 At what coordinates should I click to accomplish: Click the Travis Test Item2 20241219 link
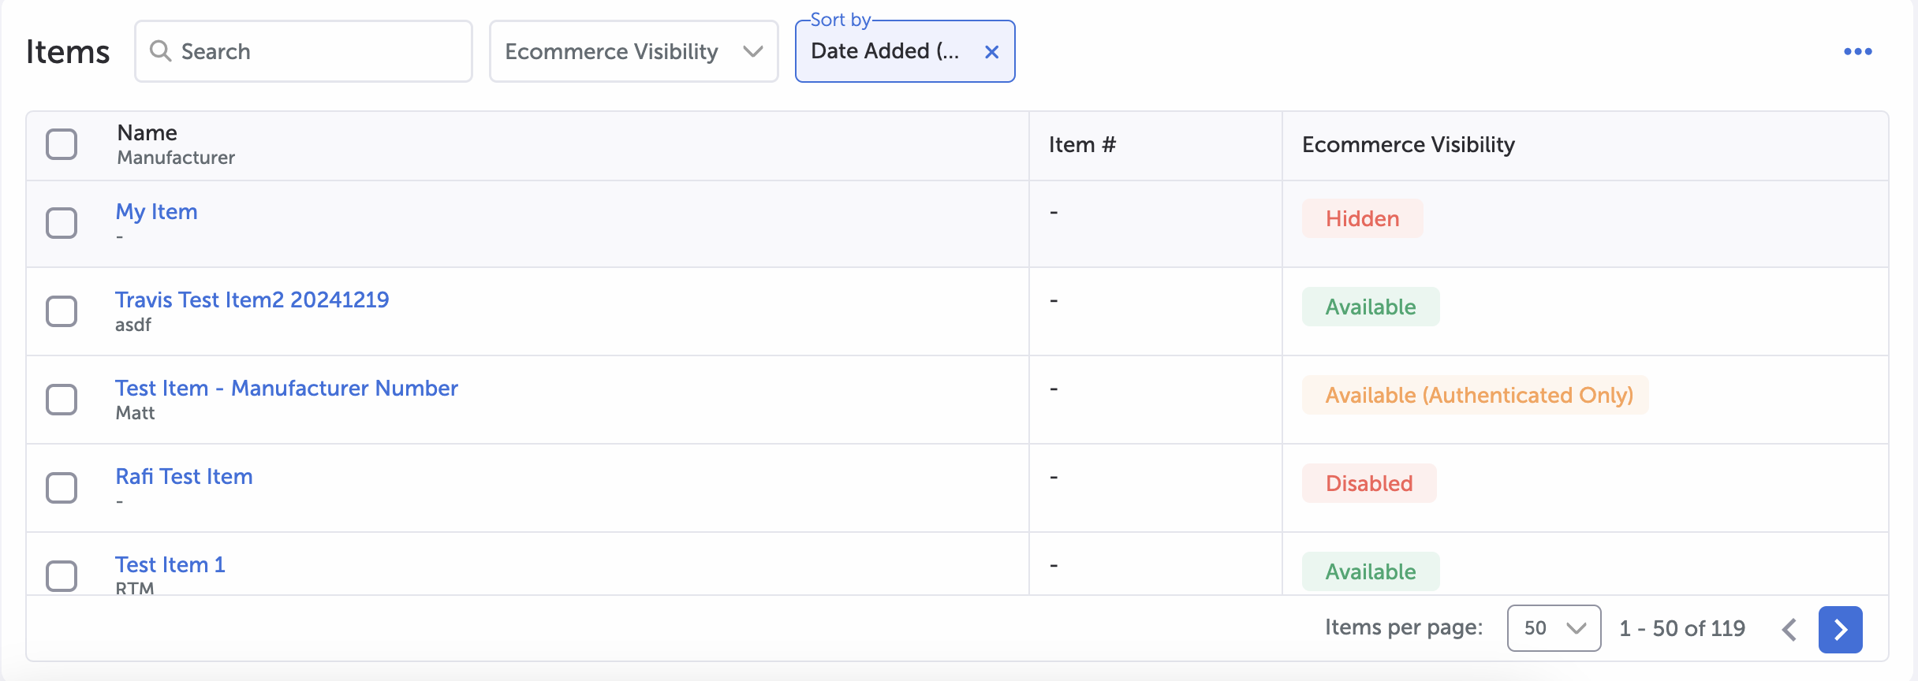pyautogui.click(x=252, y=300)
